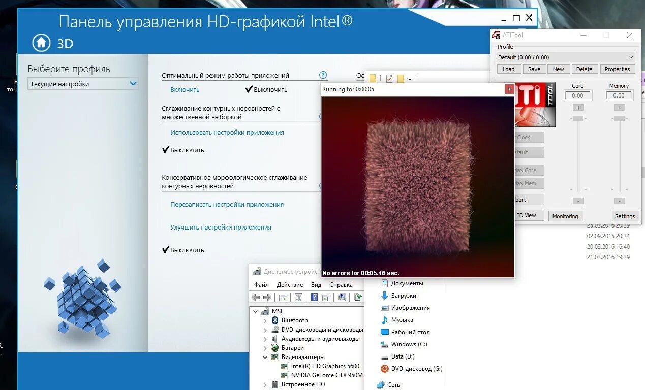Open Properties icon in Device Manager toolbar
Viewport: 645px width, 390px height.
[x=298, y=298]
